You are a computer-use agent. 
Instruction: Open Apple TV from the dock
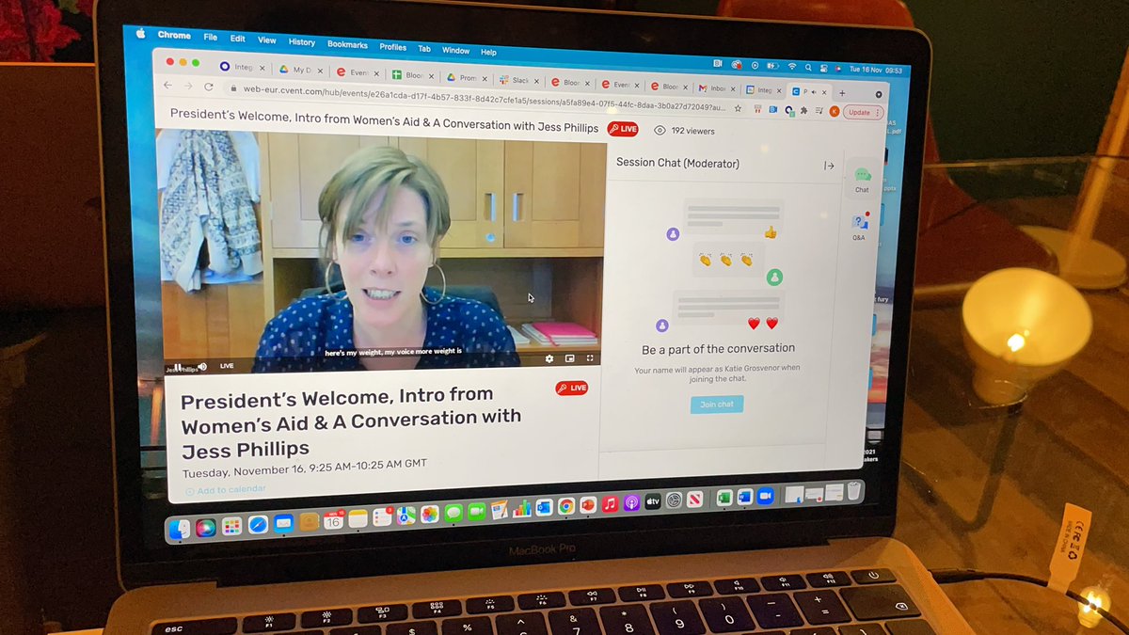[x=652, y=502]
